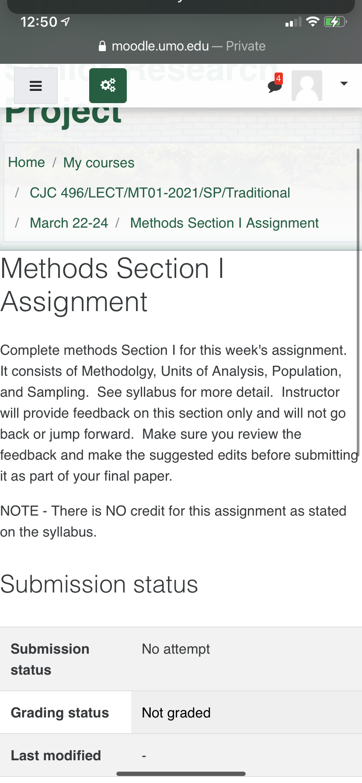Tap the cellular signal bars icon
Viewport: 362px width, 783px height.
[x=293, y=22]
